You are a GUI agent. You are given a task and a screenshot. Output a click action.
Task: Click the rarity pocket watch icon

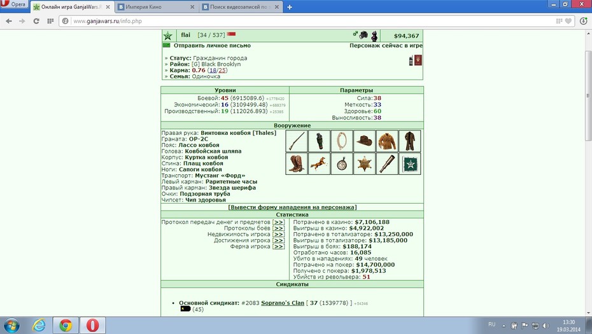pos(342,164)
